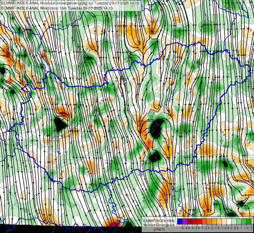Click the legend tick label -5
Screen dimensions: 254x233
[182, 228]
